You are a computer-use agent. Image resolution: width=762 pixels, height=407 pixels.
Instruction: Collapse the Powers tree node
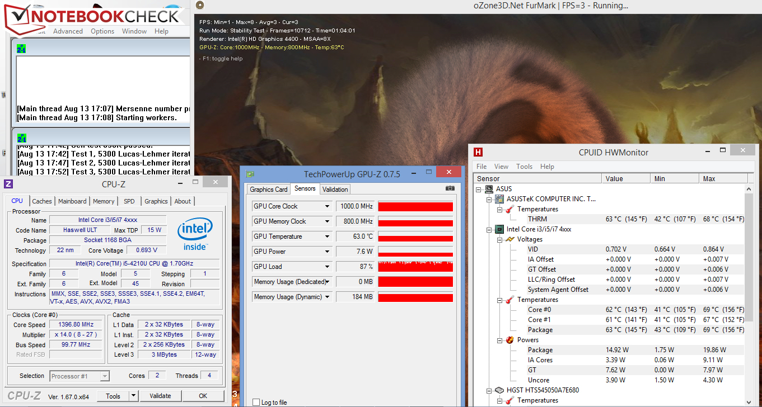pos(499,340)
